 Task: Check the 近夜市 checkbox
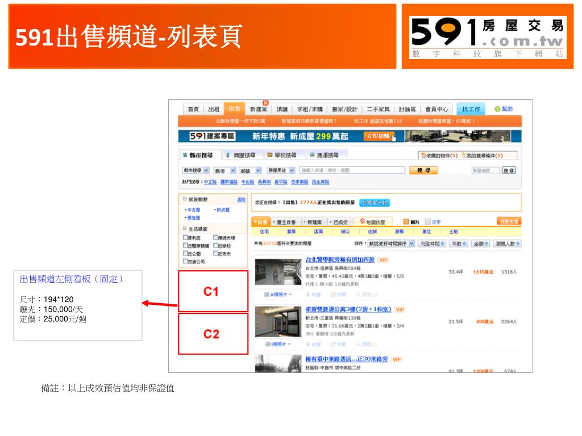click(x=215, y=254)
